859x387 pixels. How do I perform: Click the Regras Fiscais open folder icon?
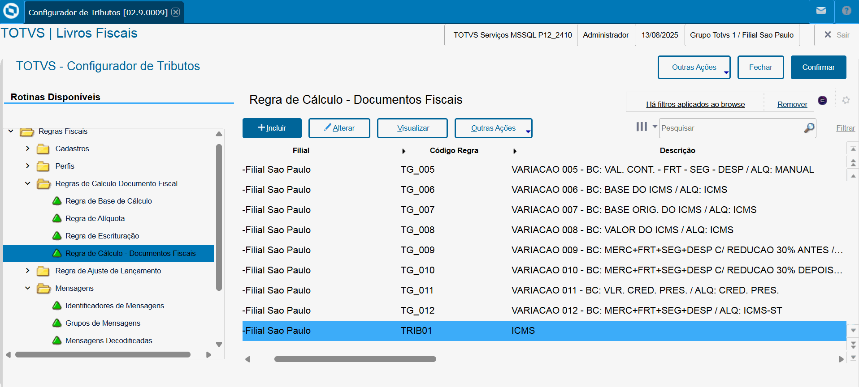pos(27,132)
